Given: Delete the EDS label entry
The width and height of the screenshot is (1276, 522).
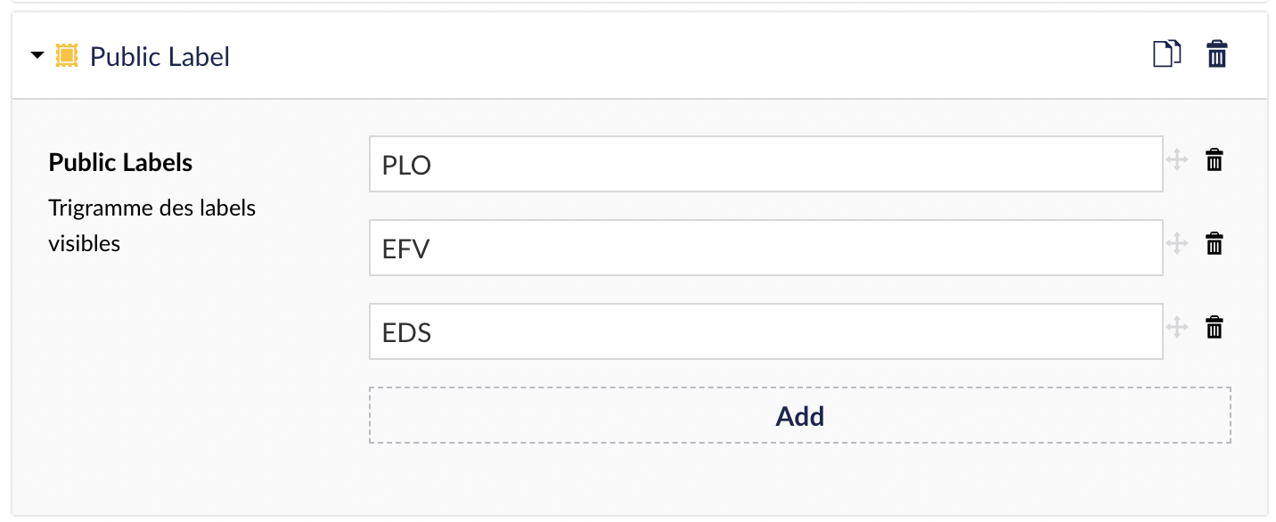Looking at the screenshot, I should pos(1214,328).
